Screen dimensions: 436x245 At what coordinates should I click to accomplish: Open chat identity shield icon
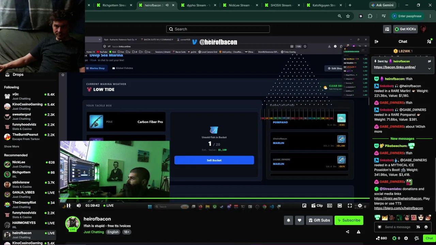(379, 227)
